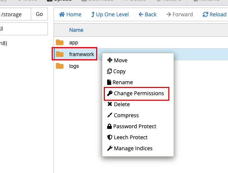Screen dimensions: 228x173
Task: Click the Up One Level arrow icon
Action: pos(93,15)
